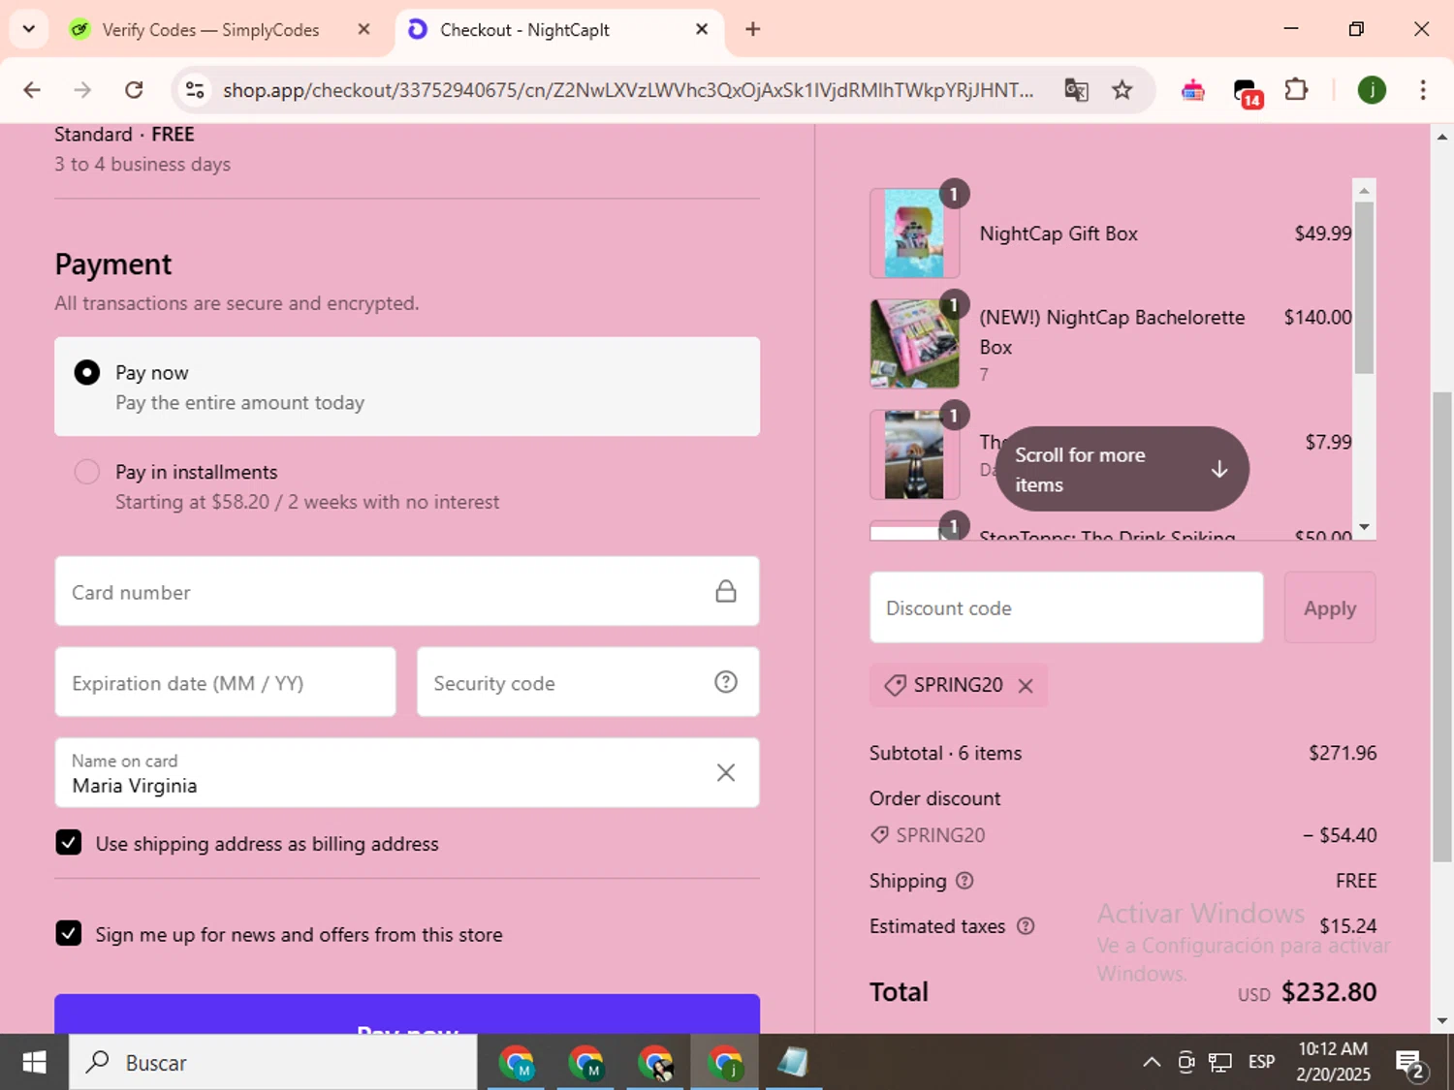Click the Apply discount button

(1329, 607)
